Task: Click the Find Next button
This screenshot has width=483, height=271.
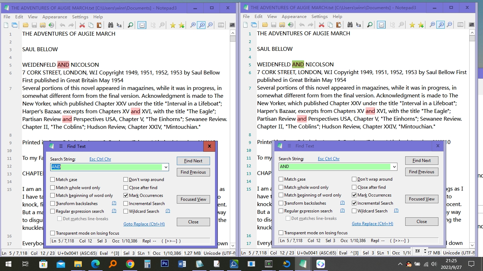Action: 193,161
